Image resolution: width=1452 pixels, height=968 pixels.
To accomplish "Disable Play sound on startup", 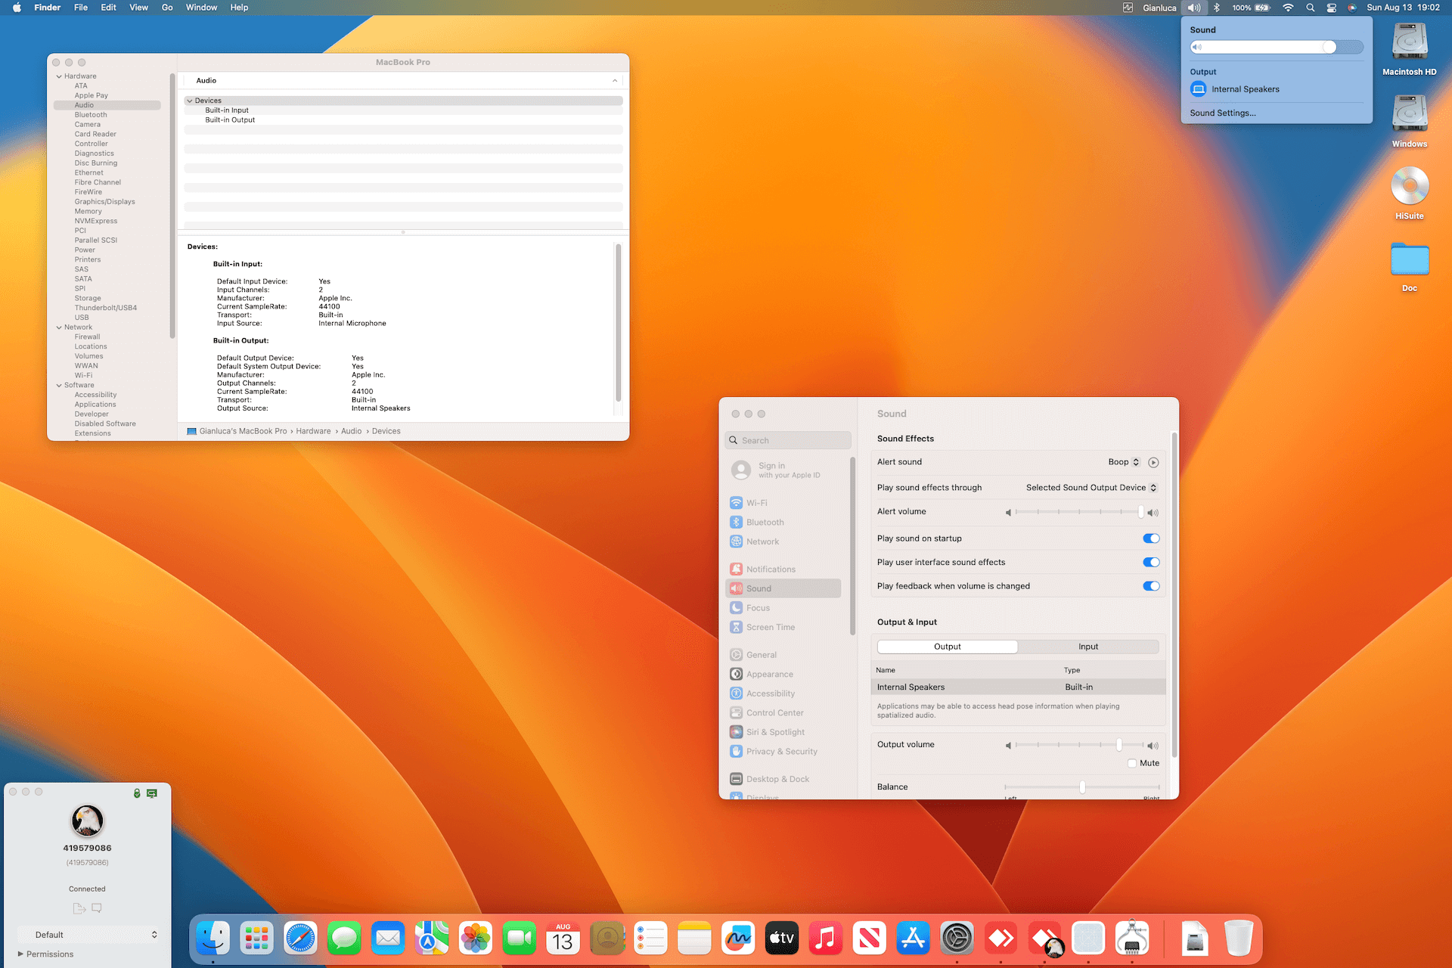I will [1150, 538].
